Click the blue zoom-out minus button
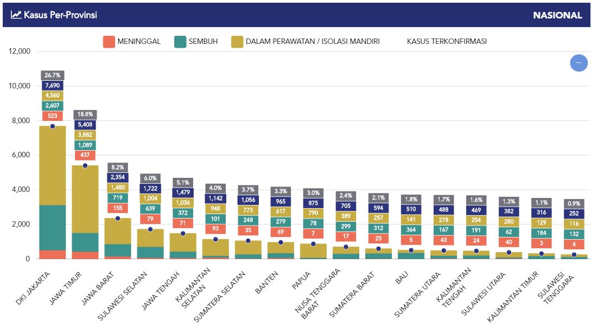The image size is (591, 328). (579, 63)
